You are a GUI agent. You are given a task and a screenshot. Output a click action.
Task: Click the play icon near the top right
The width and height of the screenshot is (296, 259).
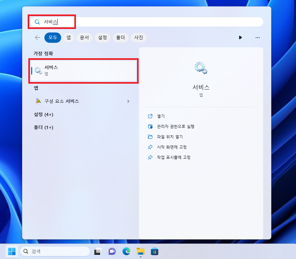[240, 38]
